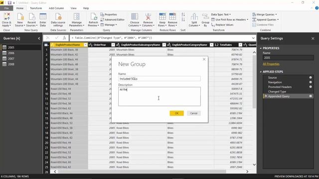The width and height of the screenshot is (319, 179).
Task: Open query Properties in the ribbon
Action: [109, 14]
